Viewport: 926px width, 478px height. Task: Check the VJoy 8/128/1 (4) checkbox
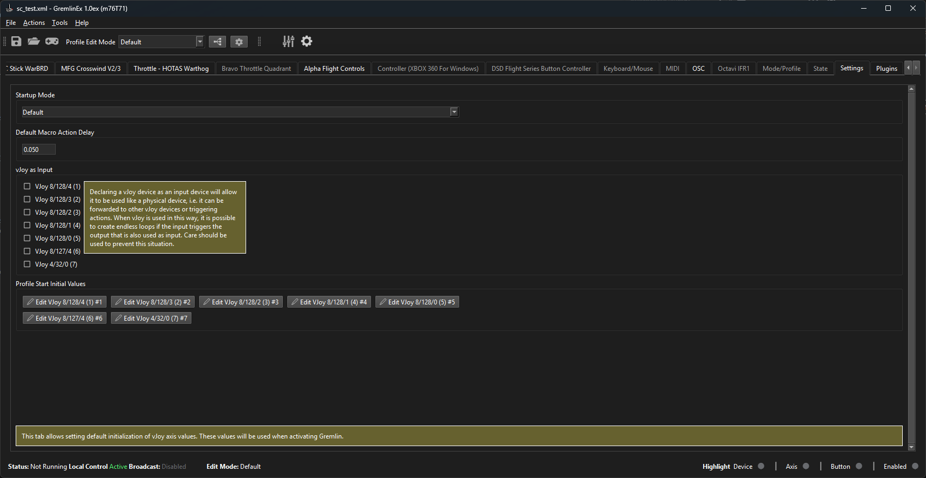[27, 225]
